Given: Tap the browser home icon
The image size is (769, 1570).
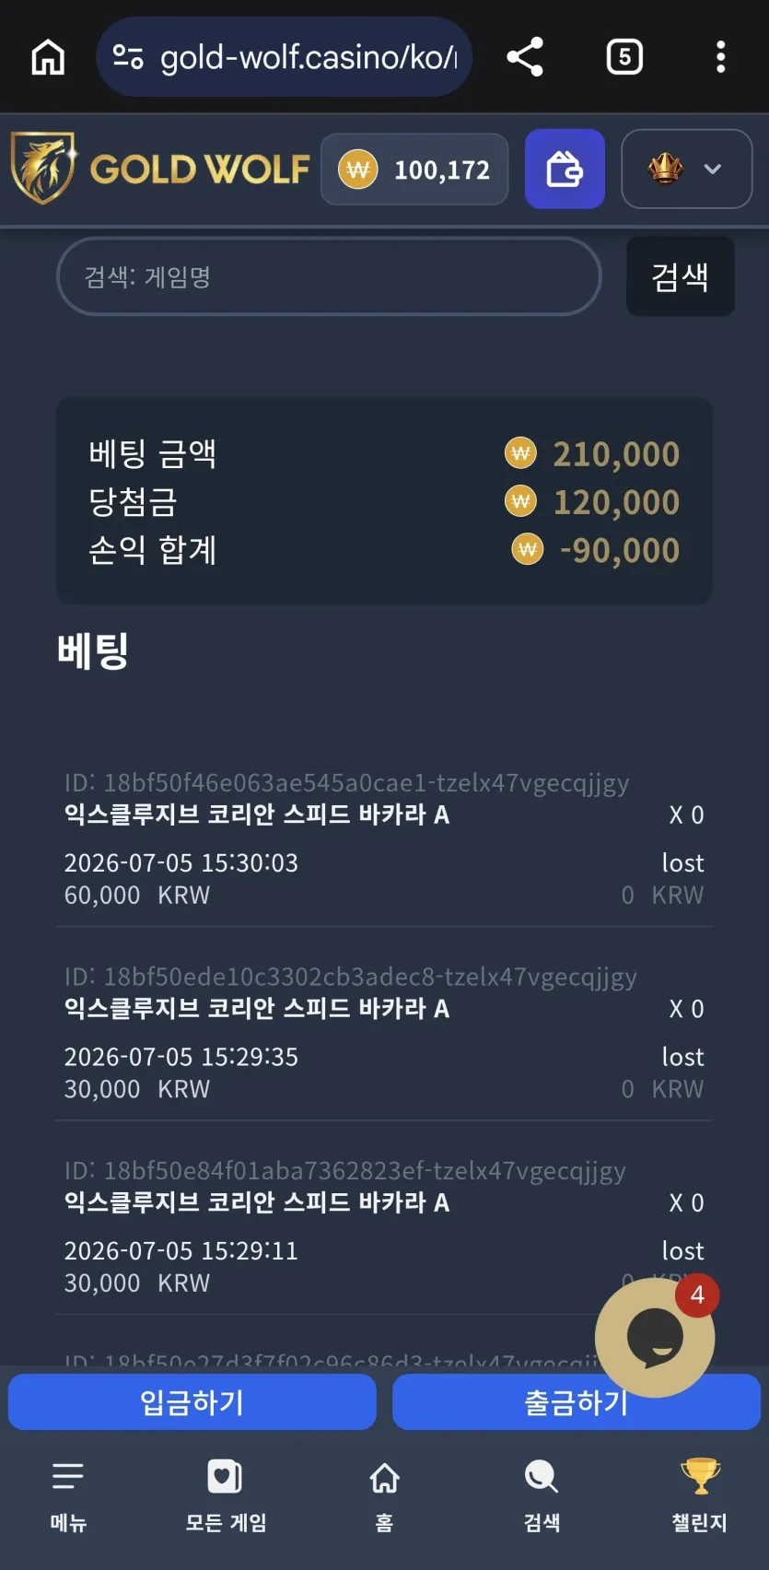Looking at the screenshot, I should [x=48, y=57].
